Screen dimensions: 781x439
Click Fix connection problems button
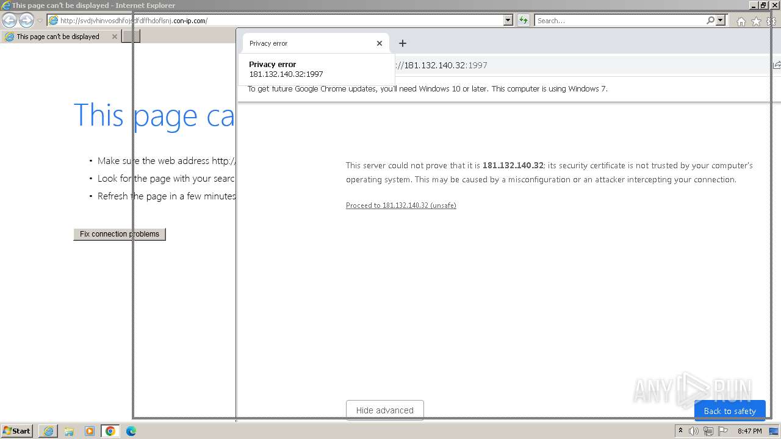point(120,234)
